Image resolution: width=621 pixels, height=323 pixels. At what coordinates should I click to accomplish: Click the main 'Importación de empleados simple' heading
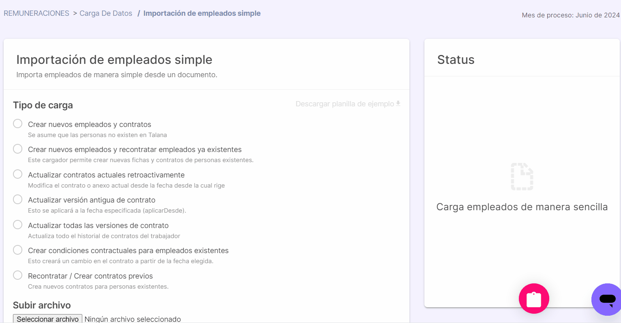tap(114, 60)
